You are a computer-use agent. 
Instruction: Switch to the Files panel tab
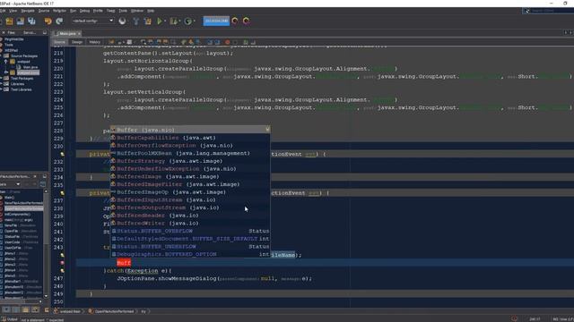click(x=12, y=32)
